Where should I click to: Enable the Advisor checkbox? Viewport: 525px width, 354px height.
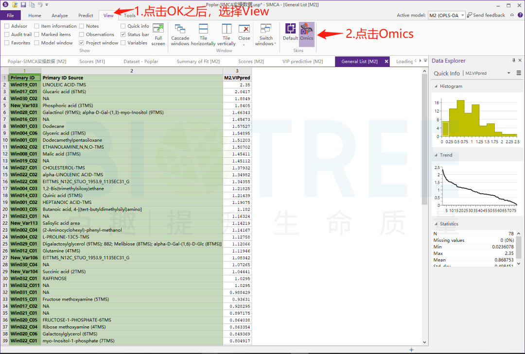click(x=7, y=26)
